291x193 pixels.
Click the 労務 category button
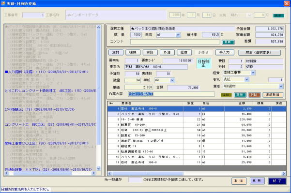pyautogui.click(x=150, y=52)
